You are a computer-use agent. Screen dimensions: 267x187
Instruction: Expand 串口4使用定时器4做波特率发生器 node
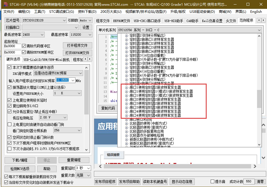pos(126,116)
